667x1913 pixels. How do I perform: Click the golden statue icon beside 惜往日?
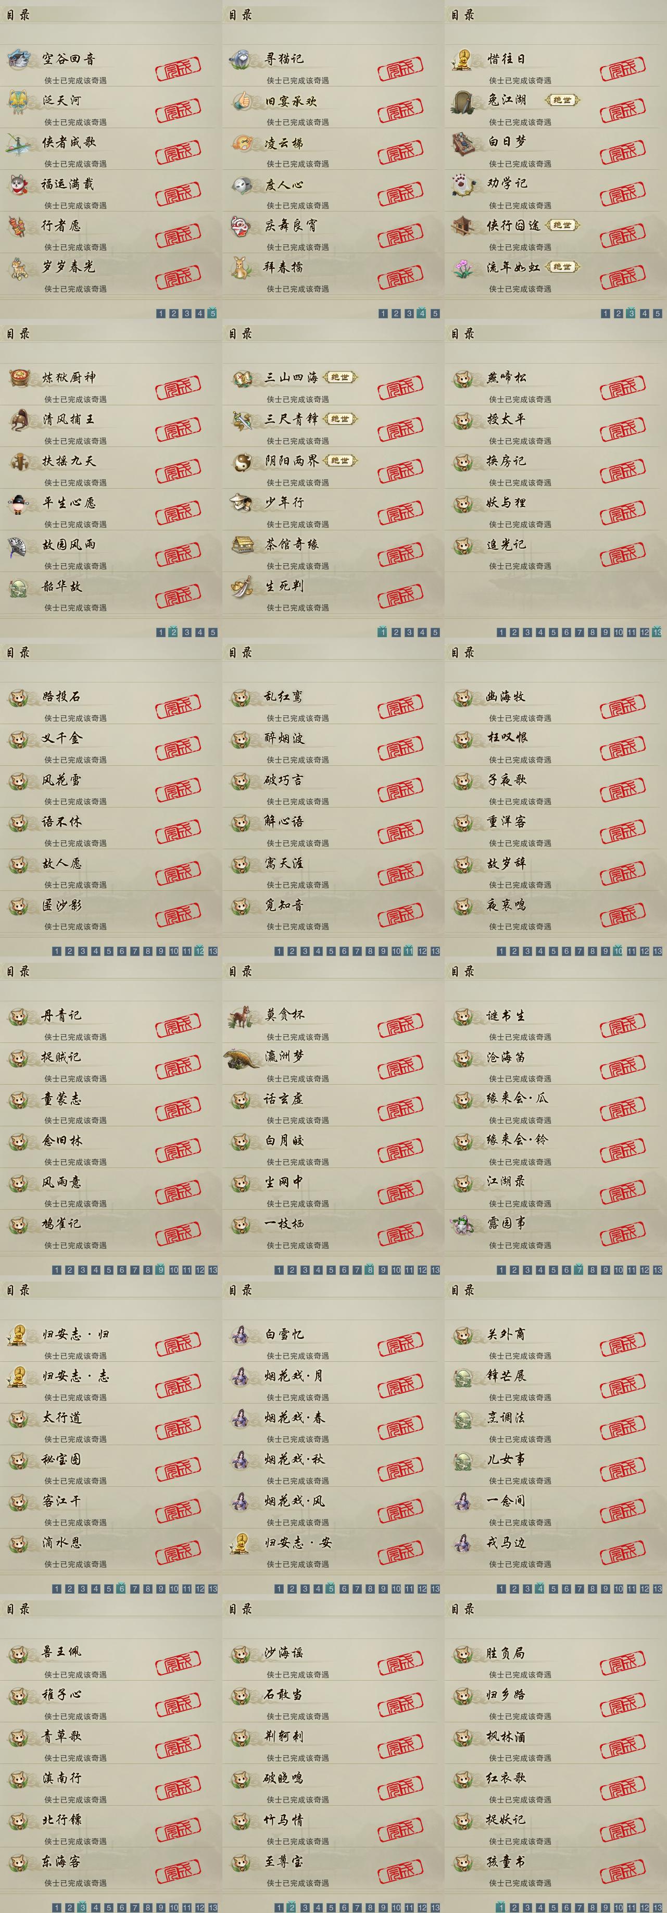click(x=463, y=59)
